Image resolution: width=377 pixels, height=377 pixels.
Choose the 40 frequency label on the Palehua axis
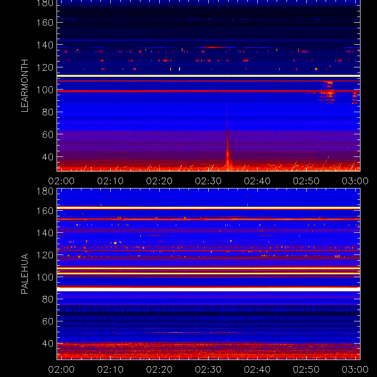[48, 344]
